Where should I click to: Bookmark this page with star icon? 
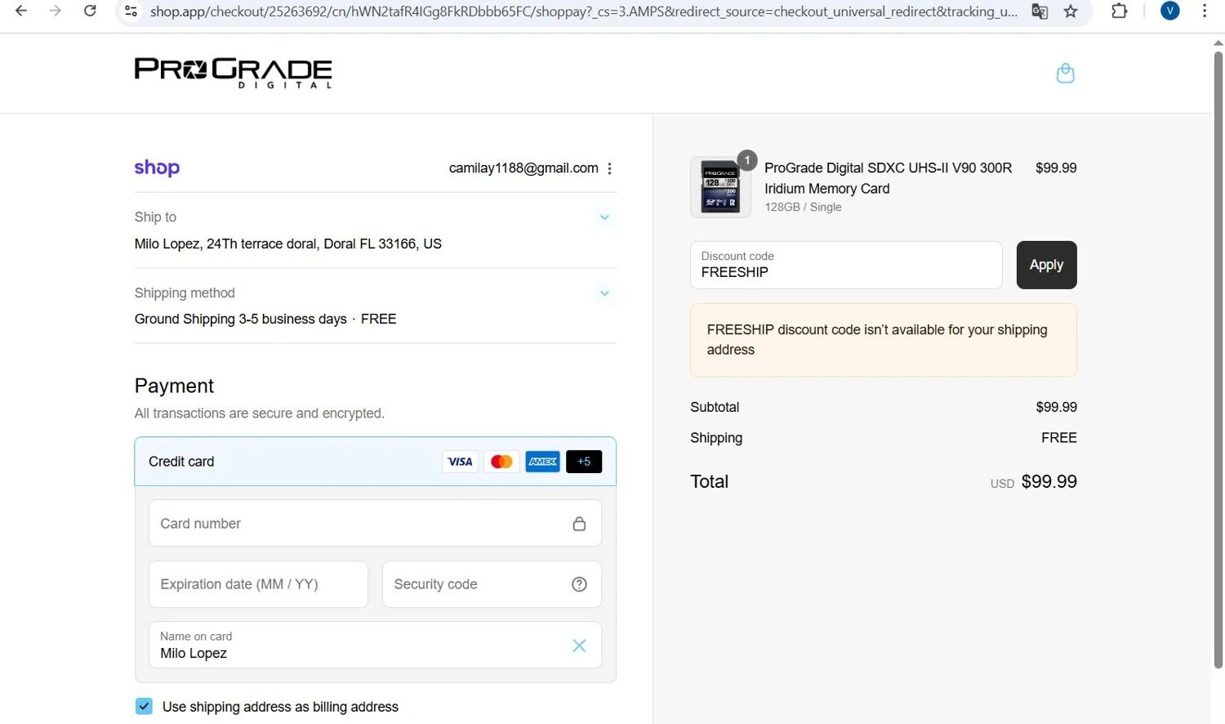(x=1071, y=11)
